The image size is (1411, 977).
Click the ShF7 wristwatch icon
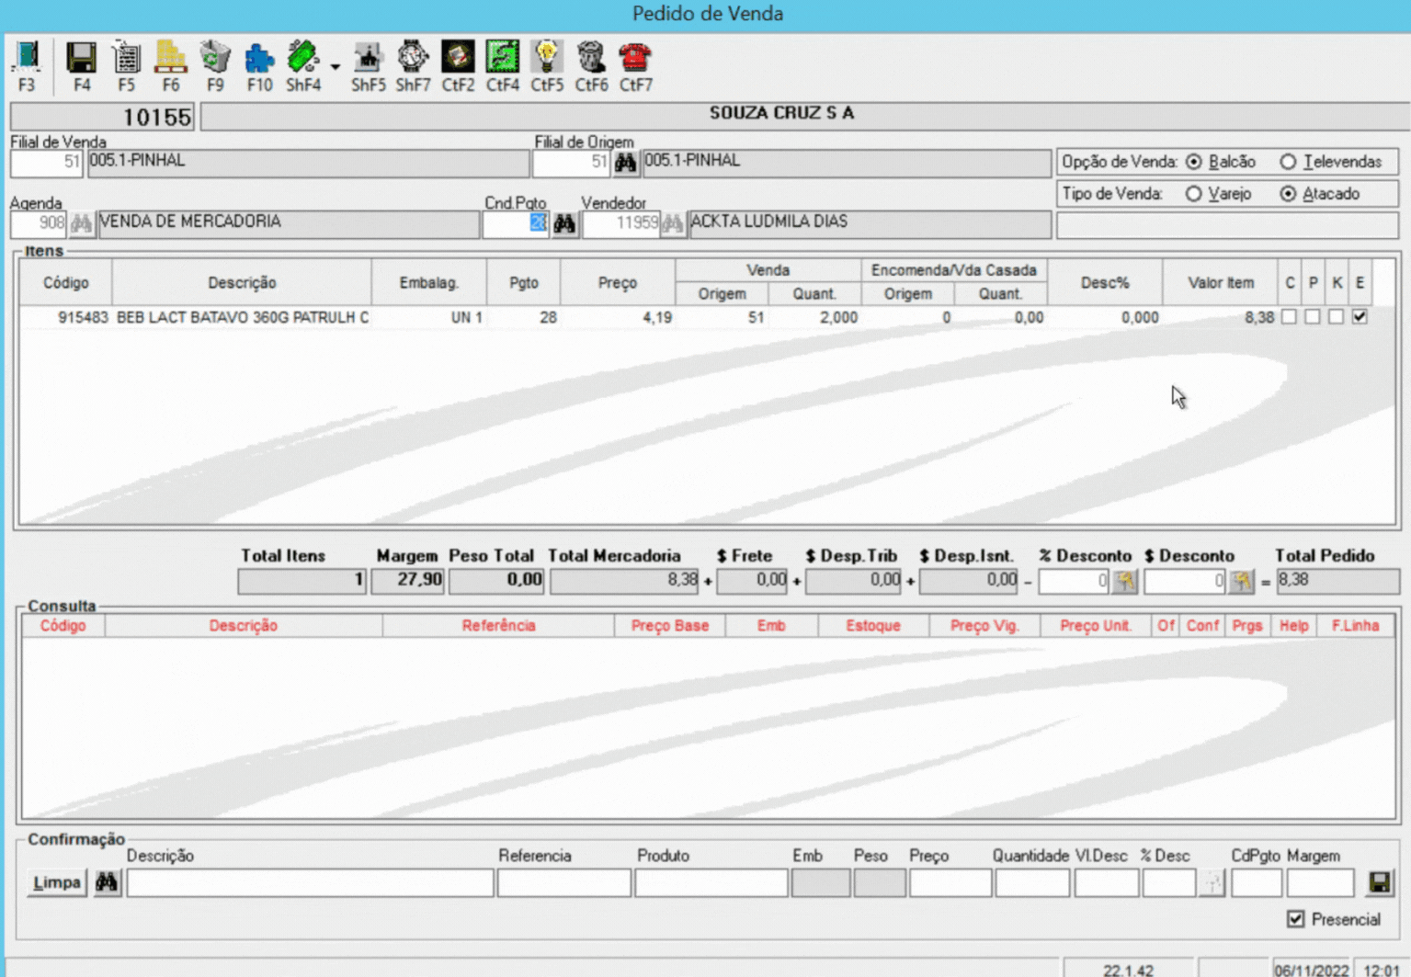click(x=413, y=58)
